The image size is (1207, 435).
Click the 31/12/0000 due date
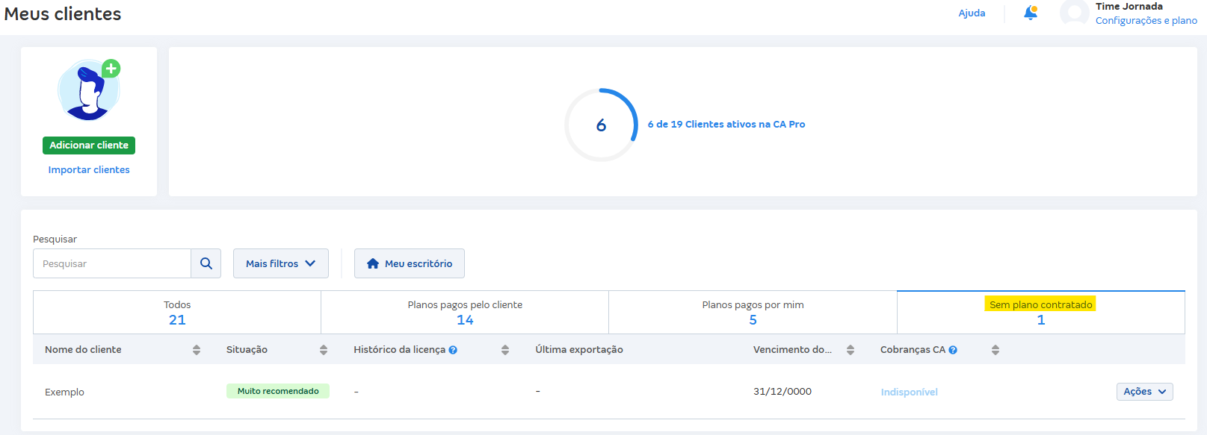coord(782,392)
